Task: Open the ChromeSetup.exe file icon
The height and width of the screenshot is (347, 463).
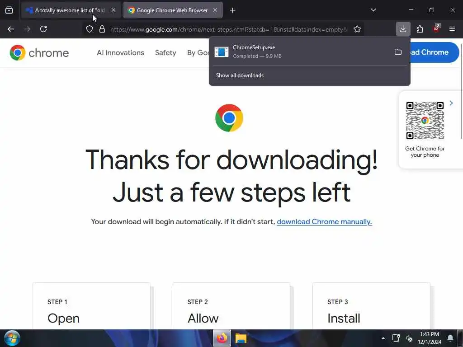Action: coord(222,52)
